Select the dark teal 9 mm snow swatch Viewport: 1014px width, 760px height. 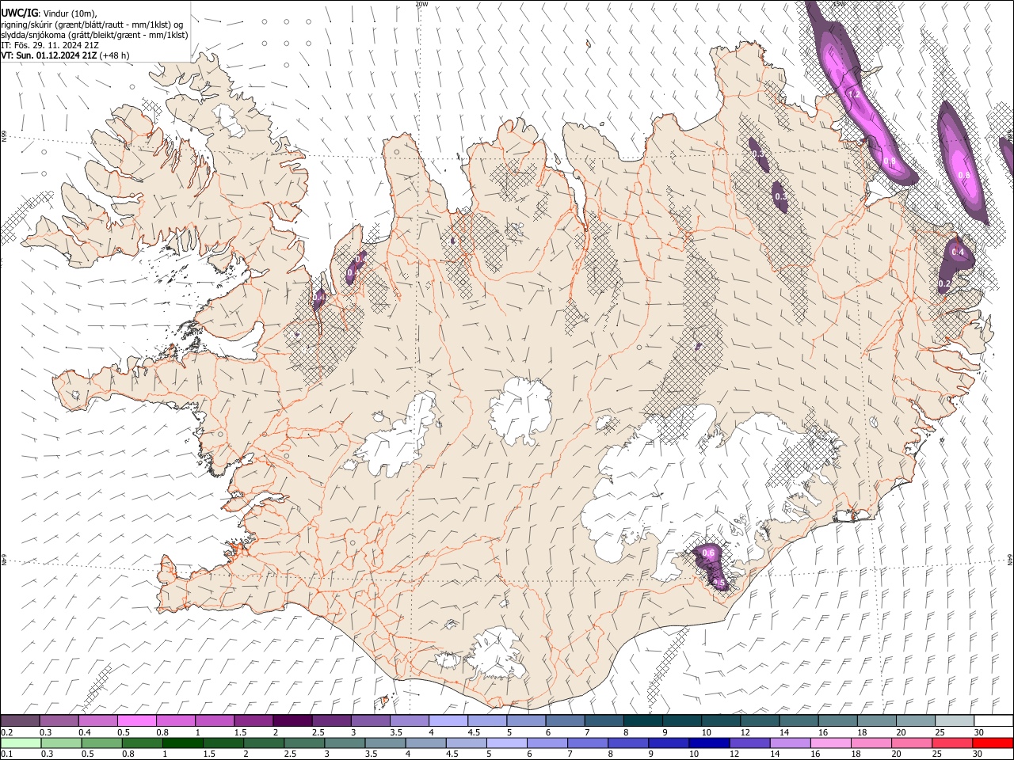[x=643, y=720]
